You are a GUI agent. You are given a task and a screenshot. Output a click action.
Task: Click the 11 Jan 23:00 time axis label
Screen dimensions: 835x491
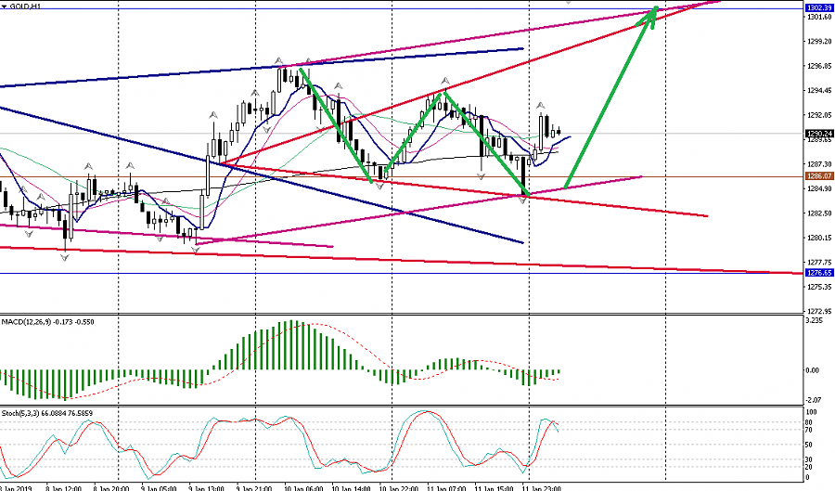point(538,486)
